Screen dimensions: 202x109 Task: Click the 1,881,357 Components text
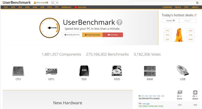(x=62, y=54)
